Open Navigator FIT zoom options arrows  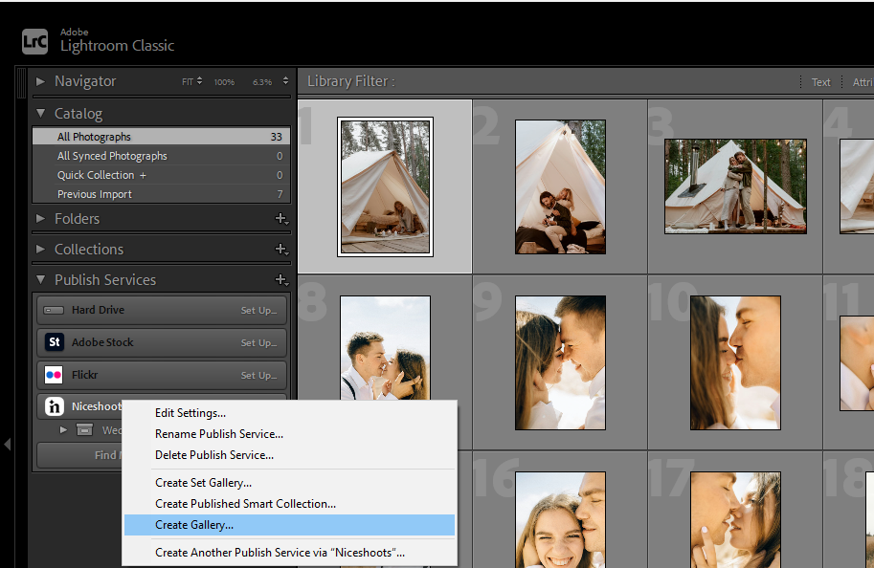(199, 81)
